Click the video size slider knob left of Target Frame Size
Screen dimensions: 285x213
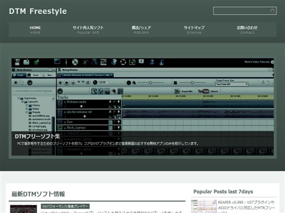pos(192,82)
